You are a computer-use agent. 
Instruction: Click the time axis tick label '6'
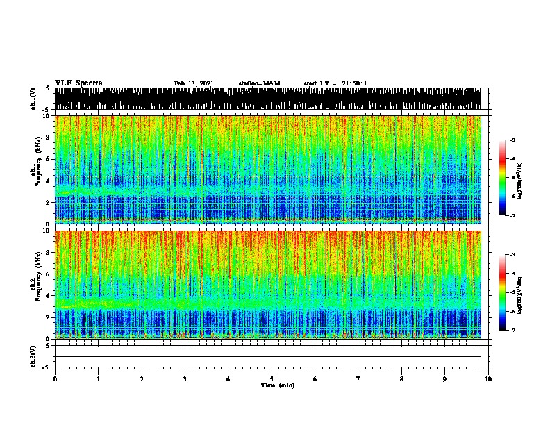(x=315, y=379)
